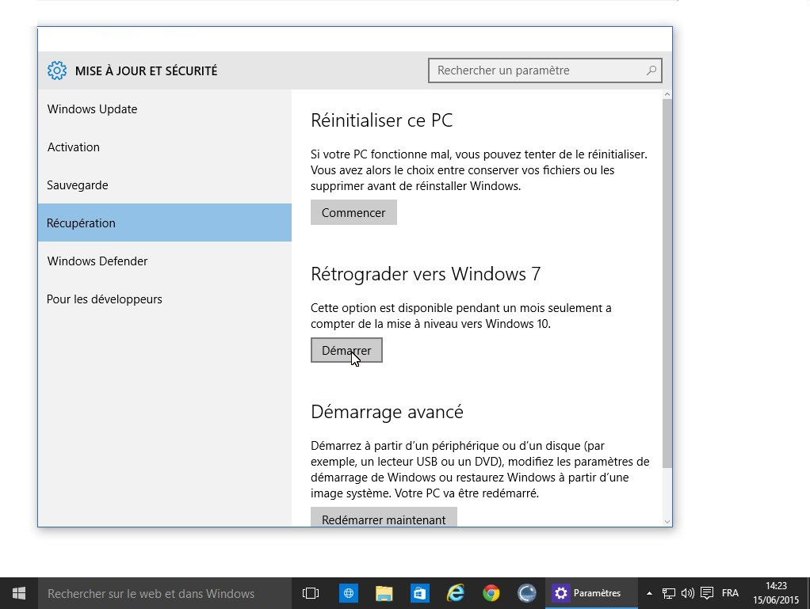Go to the Activation section
Screen dimensions: 810x609
click(73, 147)
